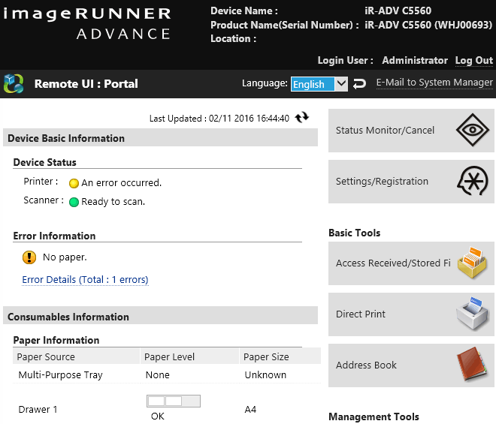Click the Address Book icon
Screen dimensions: 496x424
pyautogui.click(x=472, y=365)
